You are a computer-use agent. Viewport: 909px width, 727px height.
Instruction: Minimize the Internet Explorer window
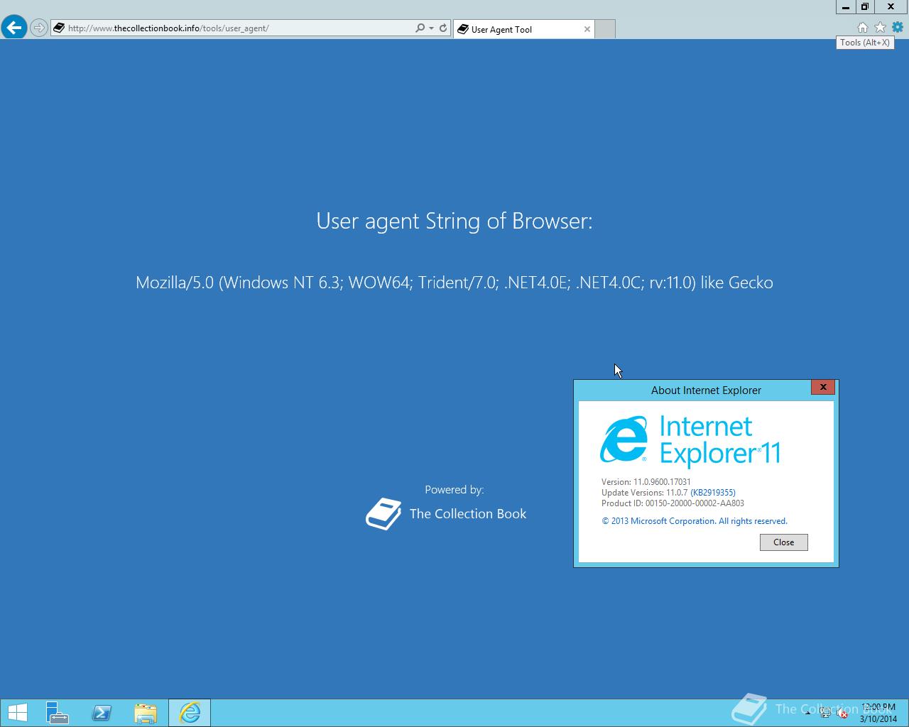(x=846, y=7)
